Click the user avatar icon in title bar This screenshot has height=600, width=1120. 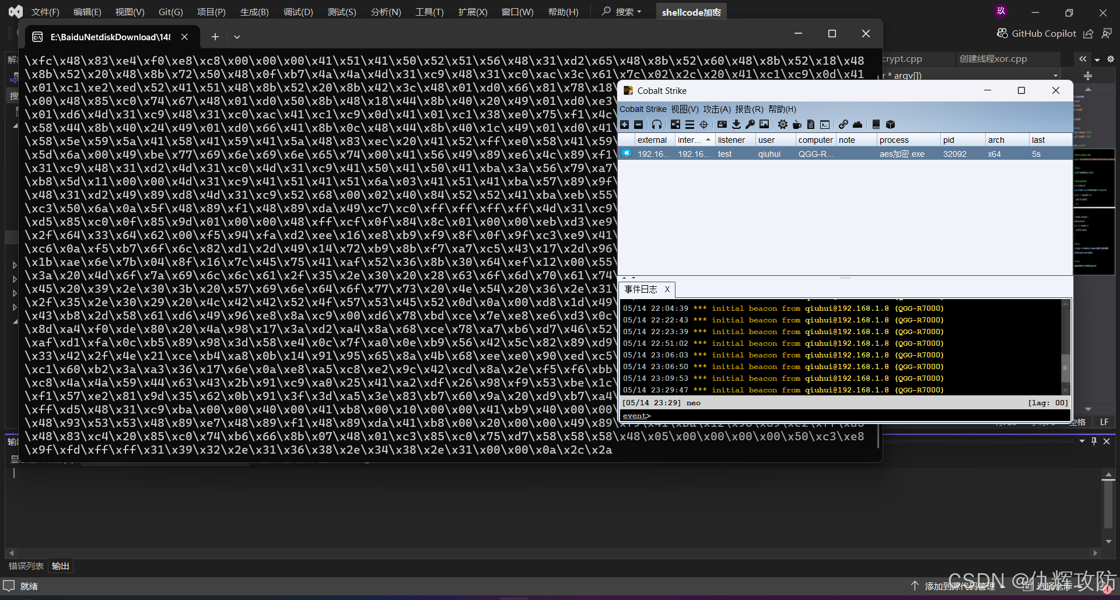[1001, 11]
